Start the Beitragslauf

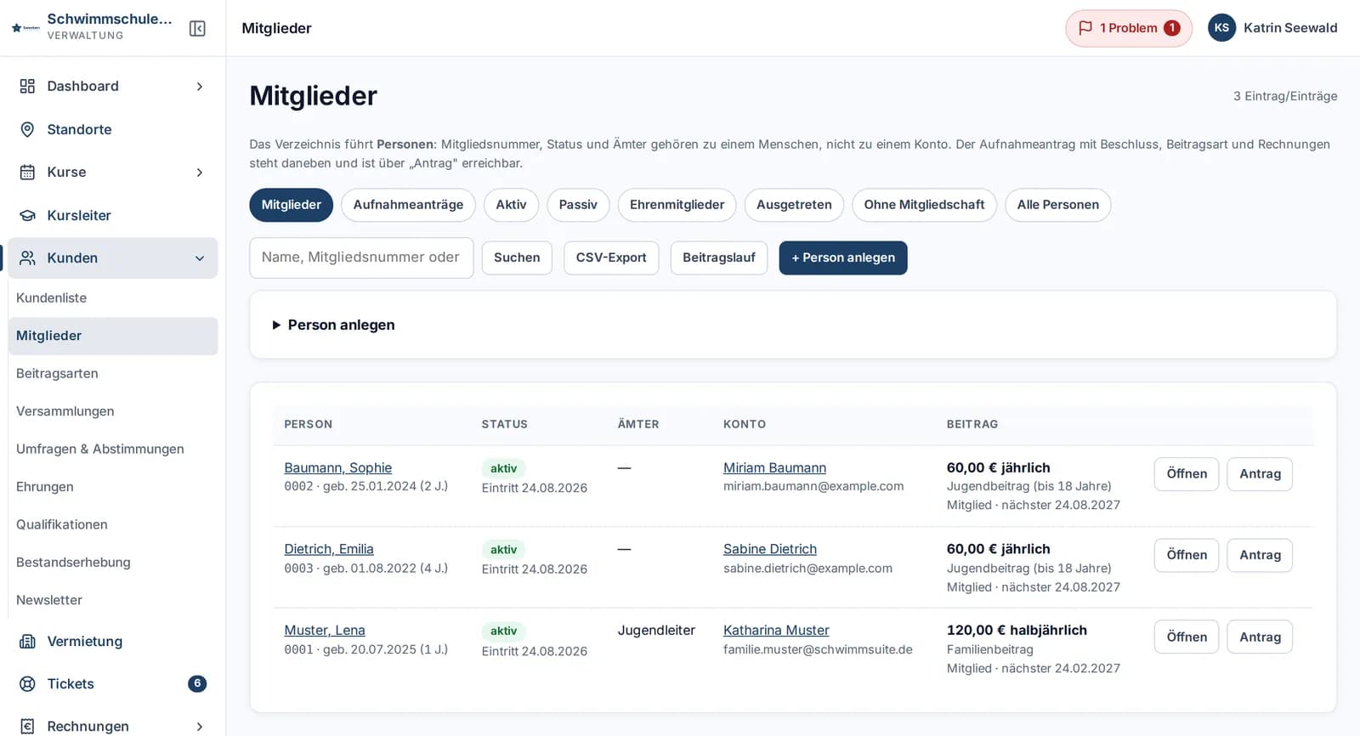(x=719, y=258)
